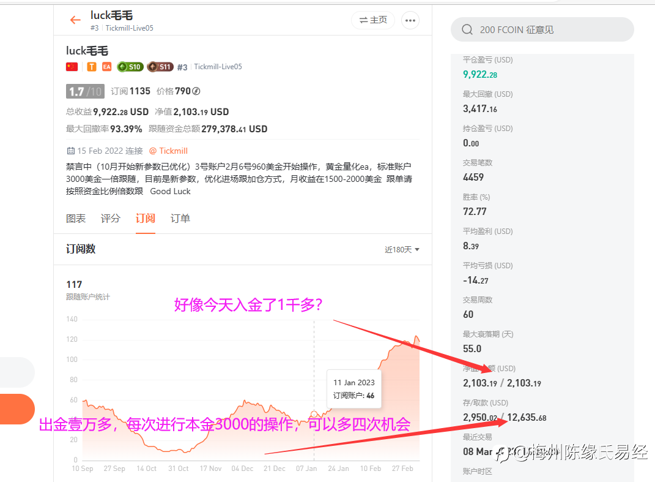
Task: Click the 117 跟随账户统计 figure
Action: tap(75, 285)
